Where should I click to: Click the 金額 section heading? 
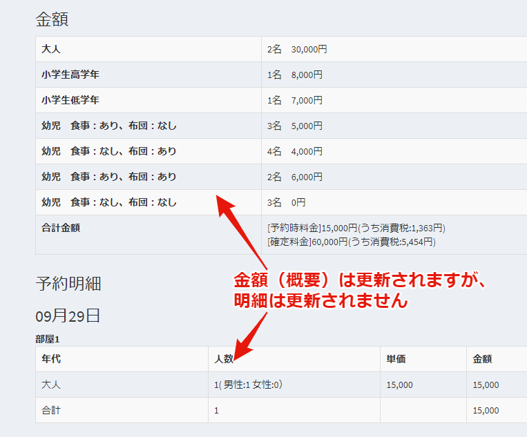[x=52, y=19]
